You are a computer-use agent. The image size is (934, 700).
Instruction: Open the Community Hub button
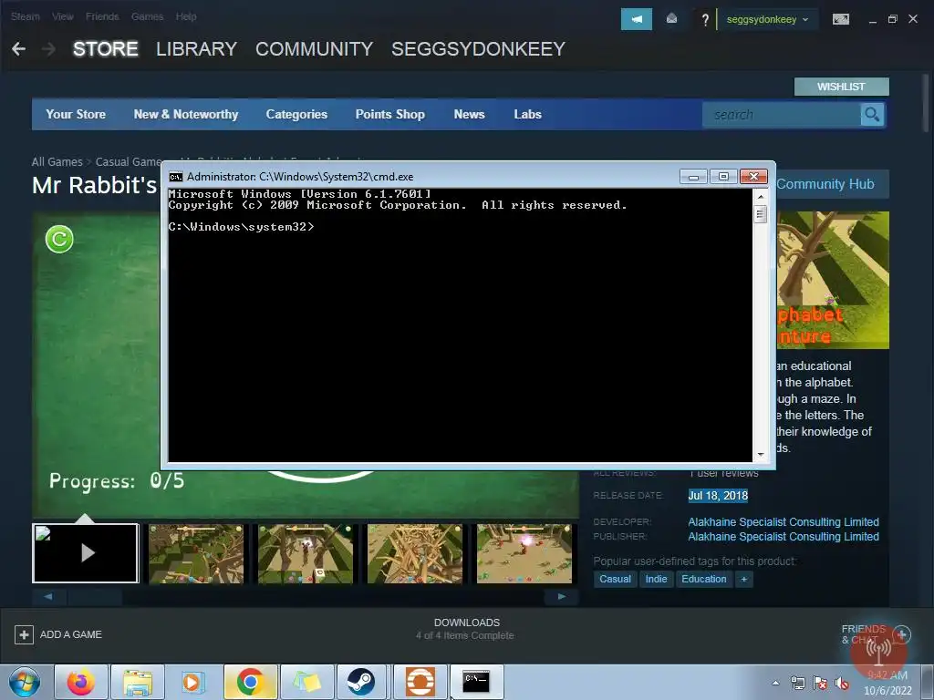[832, 184]
